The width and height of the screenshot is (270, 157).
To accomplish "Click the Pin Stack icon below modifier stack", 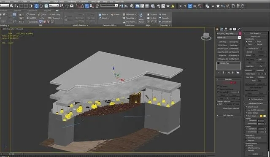I will point(219,73).
